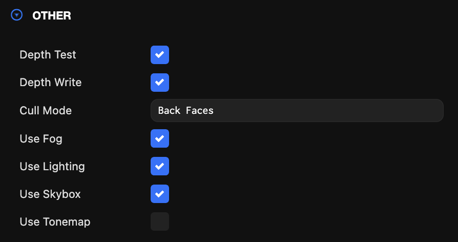This screenshot has height=242, width=458.
Task: Enable the Use Tonemap checkbox
Action: click(x=160, y=221)
